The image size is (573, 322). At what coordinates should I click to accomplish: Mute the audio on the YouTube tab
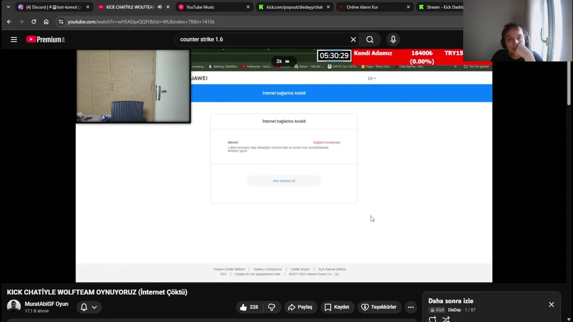pyautogui.click(x=159, y=7)
